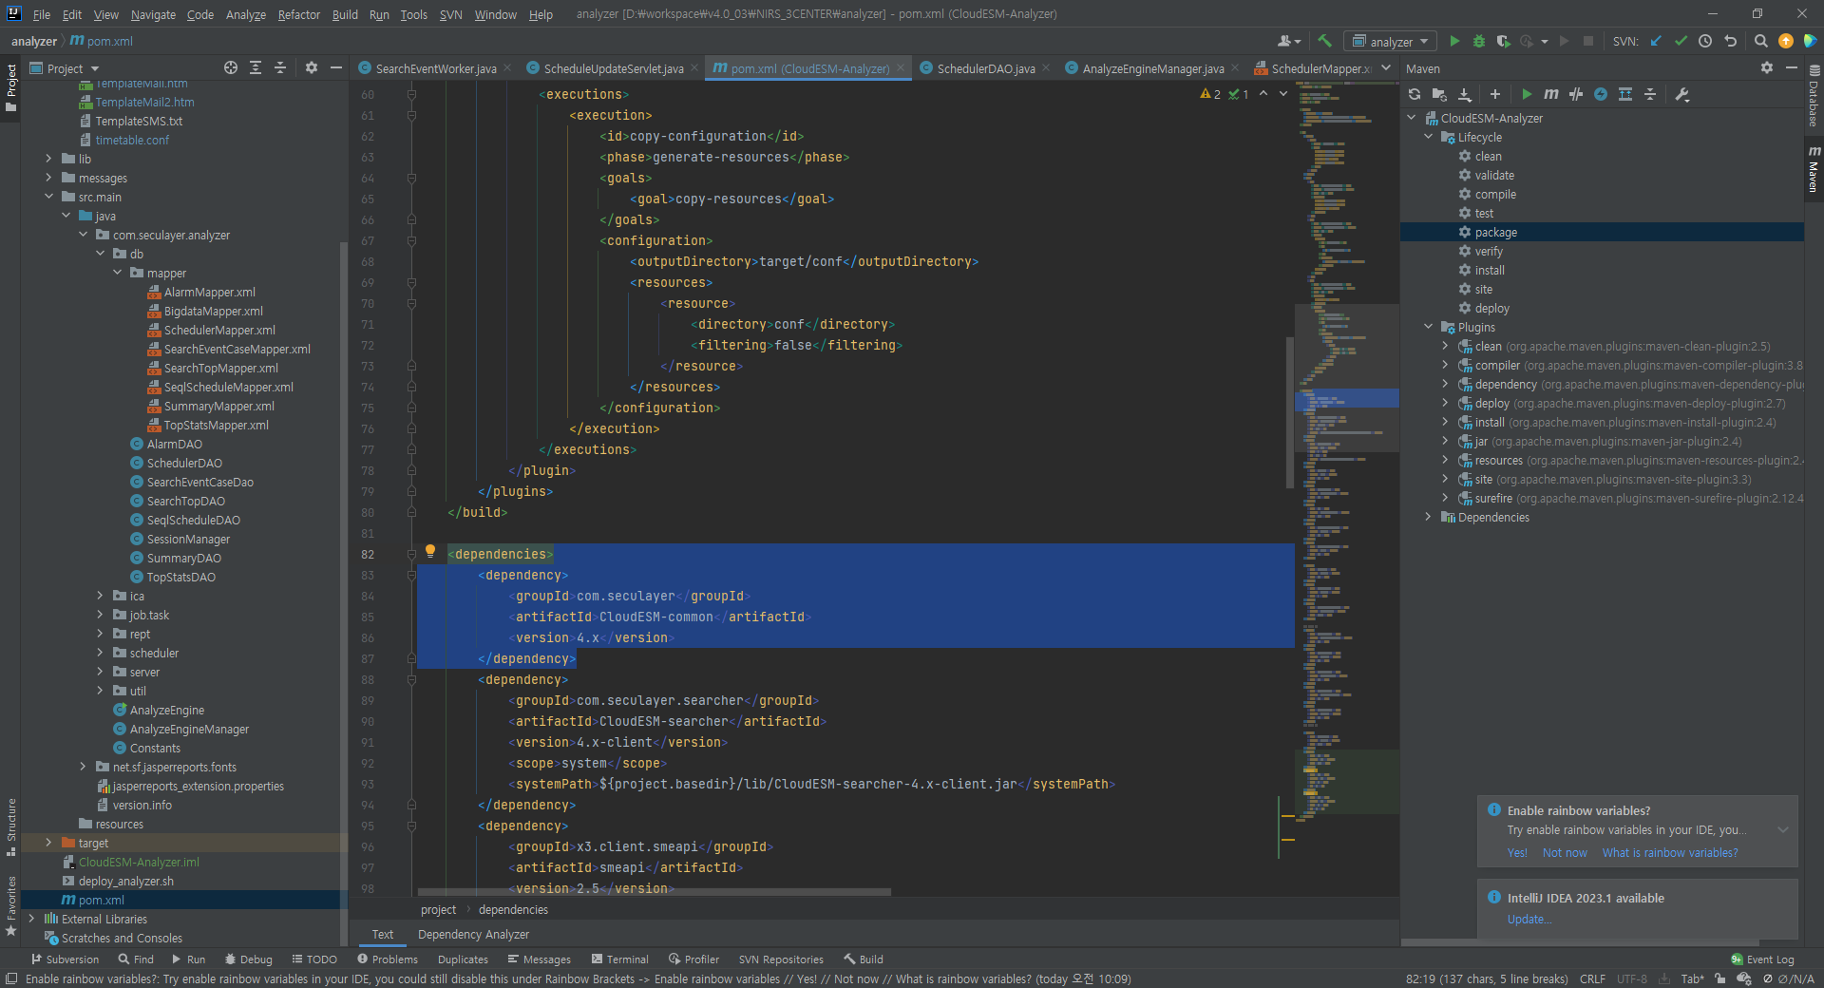The width and height of the screenshot is (1824, 988).
Task: Collapse the src.main folder
Action: click(x=48, y=197)
